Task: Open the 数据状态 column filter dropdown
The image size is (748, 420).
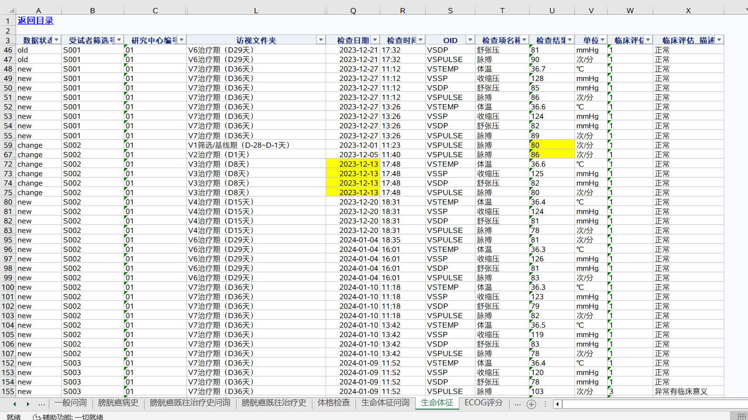Action: (x=56, y=40)
